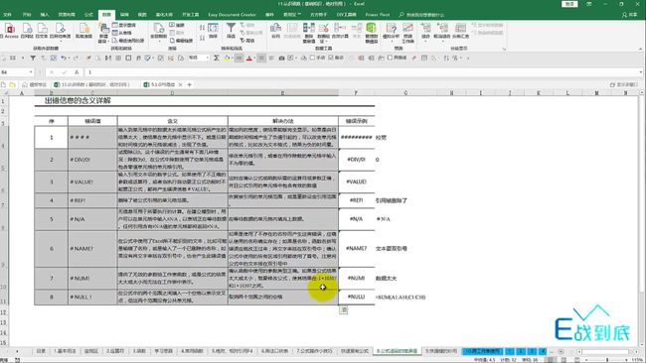Click the Advanced filter icon
Image resolution: width=646 pixels, height=363 pixels.
click(x=247, y=41)
